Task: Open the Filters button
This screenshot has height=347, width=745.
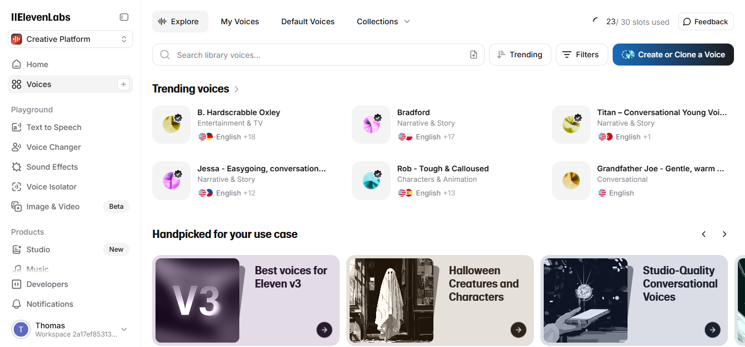Action: tap(581, 55)
